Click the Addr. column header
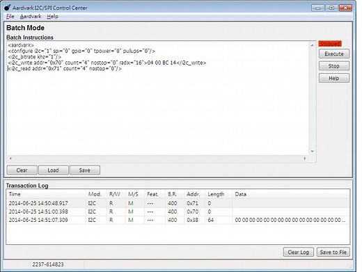Viewport: 362px width, 272px height. [x=195, y=194]
